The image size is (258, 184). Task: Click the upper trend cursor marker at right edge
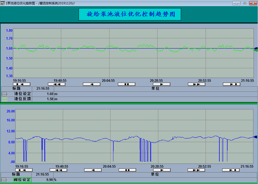pos(256,49)
